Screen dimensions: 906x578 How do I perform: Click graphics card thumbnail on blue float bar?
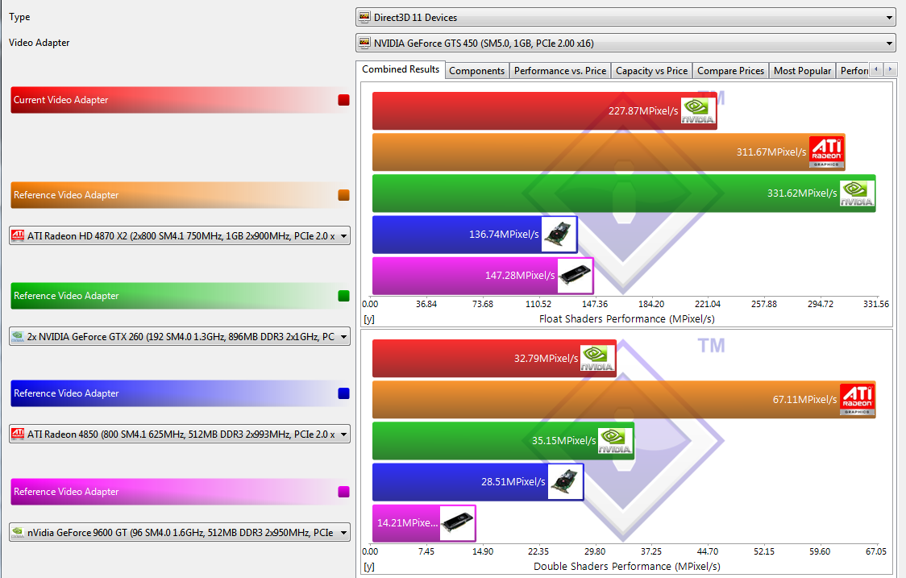point(559,234)
